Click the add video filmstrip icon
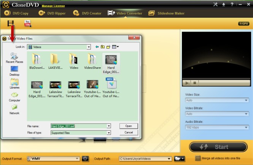Viewport: 253px width, 165px height. (x=11, y=23)
